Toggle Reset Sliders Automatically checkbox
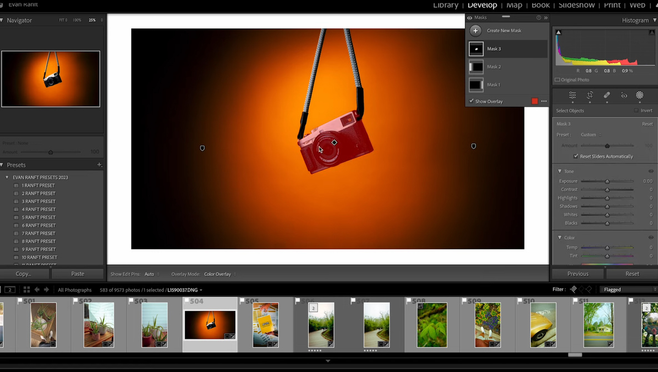This screenshot has height=372, width=658. click(x=576, y=157)
